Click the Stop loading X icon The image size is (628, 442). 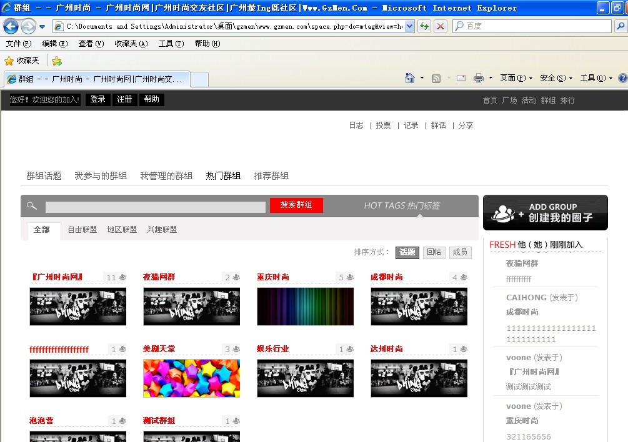[441, 26]
